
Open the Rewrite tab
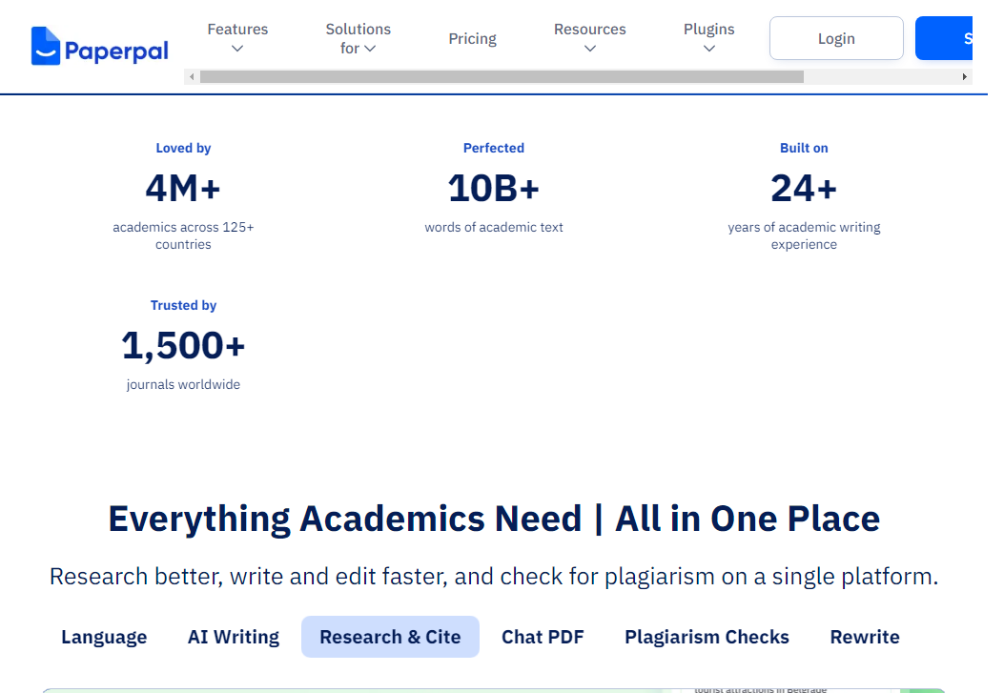click(865, 637)
